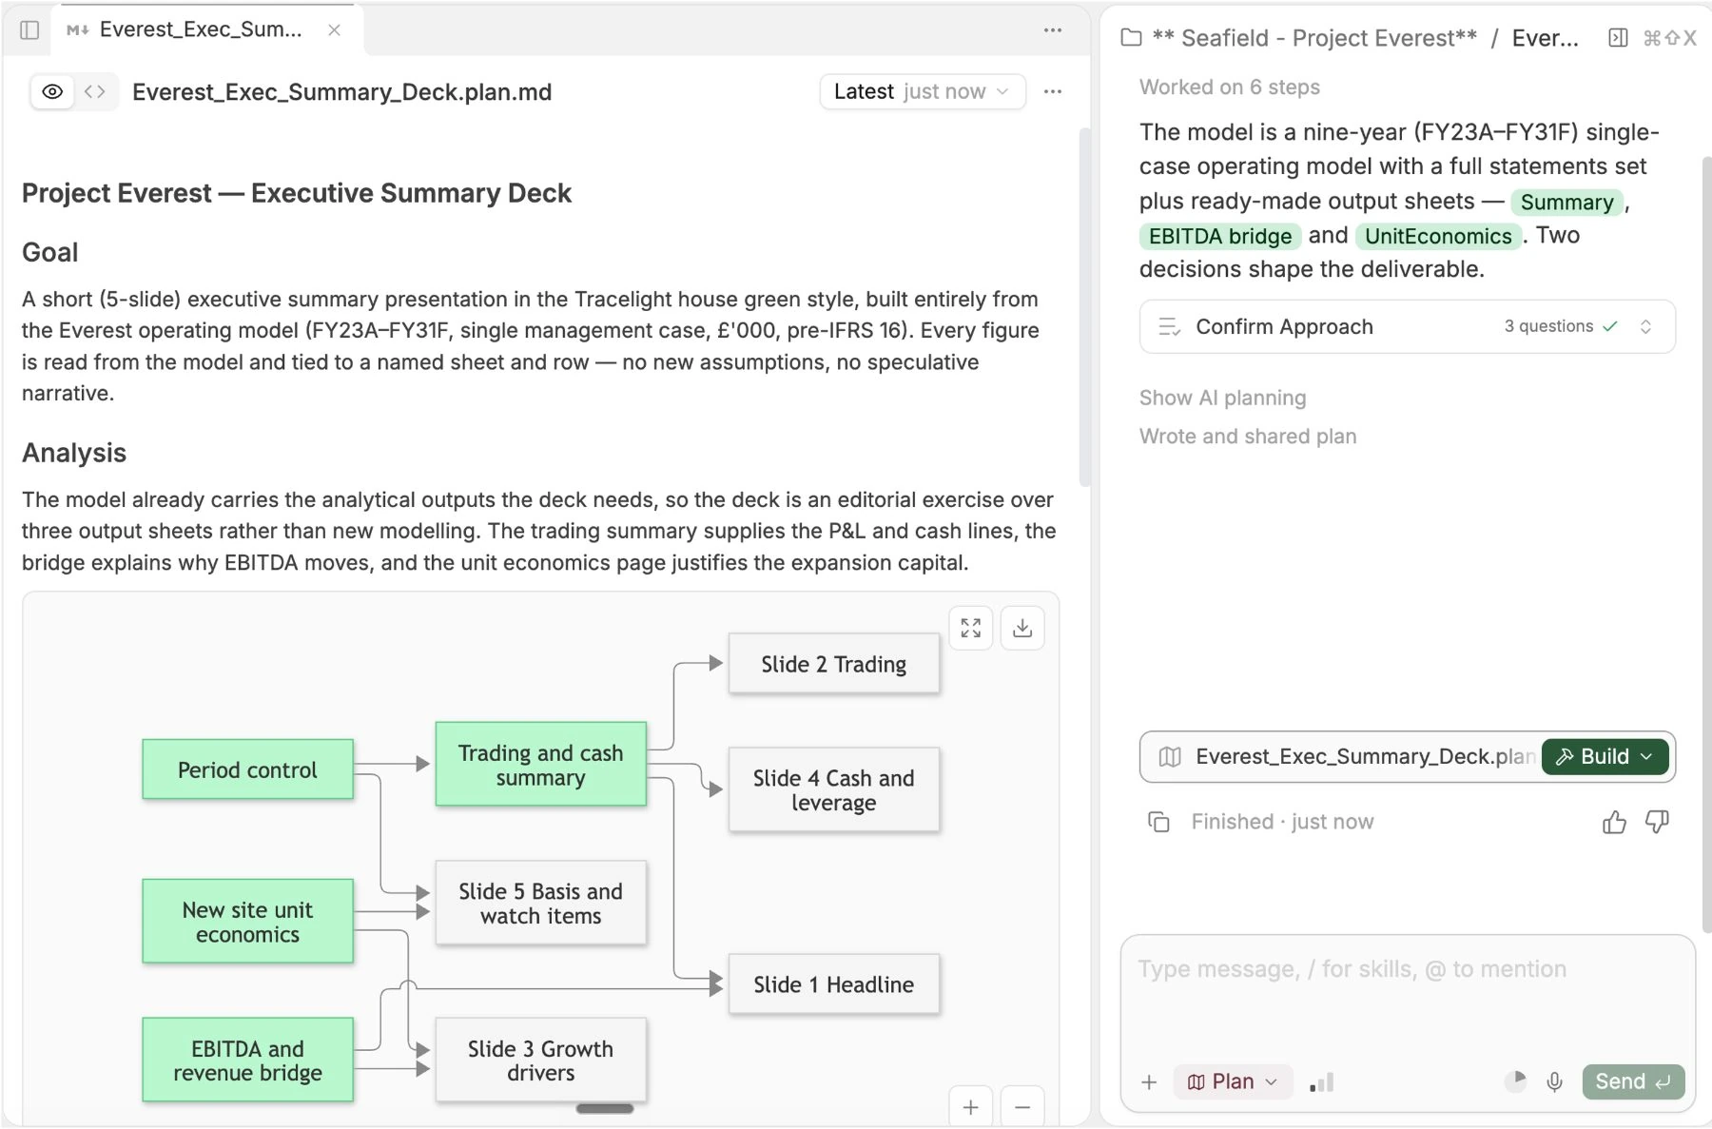Open the EBITDA bridge sheet tag
Viewport: 1712px width, 1129px height.
tap(1220, 237)
